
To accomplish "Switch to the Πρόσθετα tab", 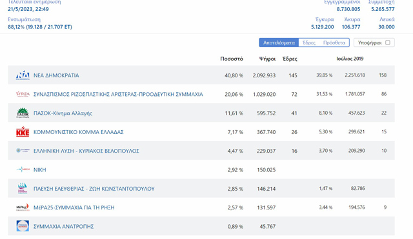I will click(334, 43).
